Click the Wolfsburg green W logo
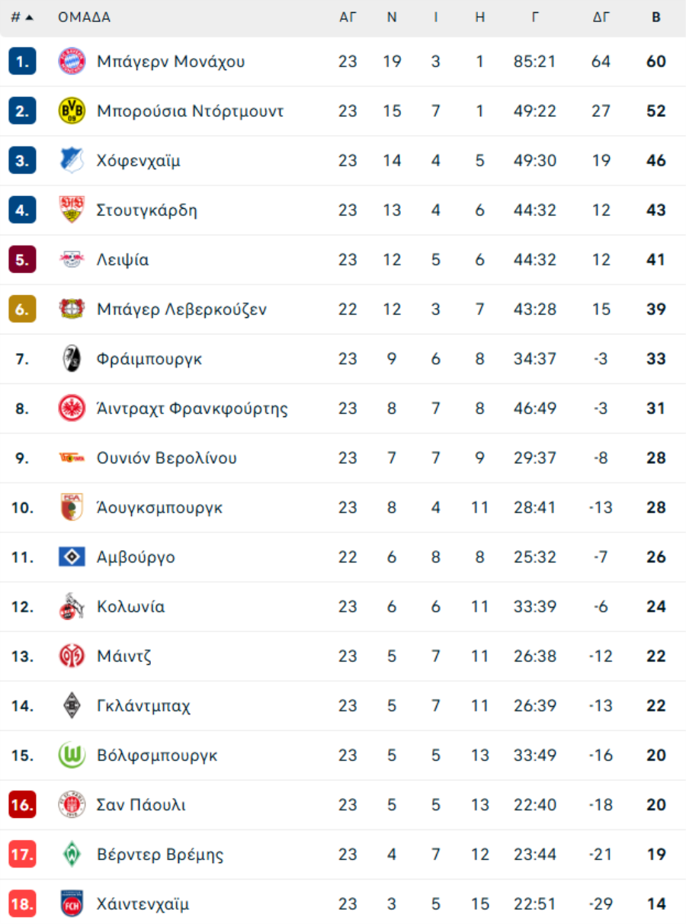 (72, 756)
